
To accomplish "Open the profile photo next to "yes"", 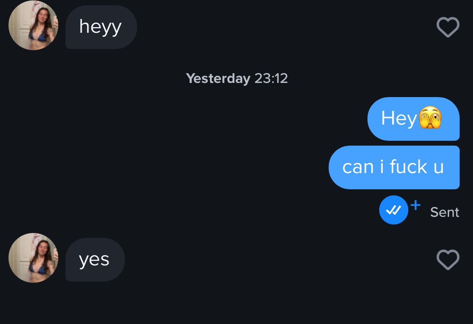I will point(34,258).
